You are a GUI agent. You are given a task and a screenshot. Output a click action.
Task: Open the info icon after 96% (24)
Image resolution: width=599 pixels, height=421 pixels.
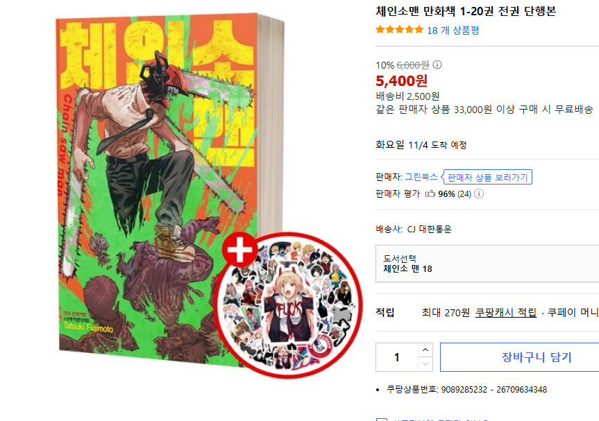[x=479, y=194]
